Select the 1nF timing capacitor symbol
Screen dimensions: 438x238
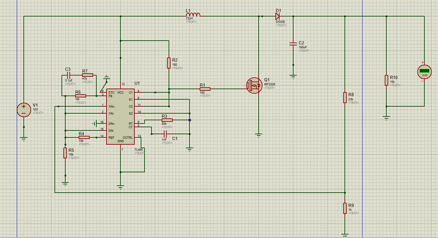(165, 134)
